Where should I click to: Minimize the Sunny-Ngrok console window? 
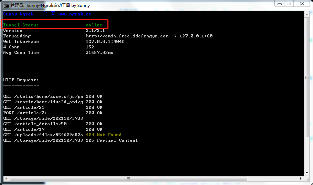pos(280,4)
